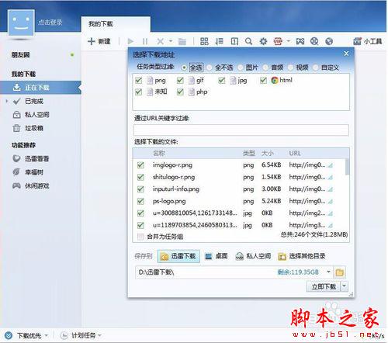388x343 pixels.
Task: Click the 名称 column header
Action: click(x=159, y=154)
